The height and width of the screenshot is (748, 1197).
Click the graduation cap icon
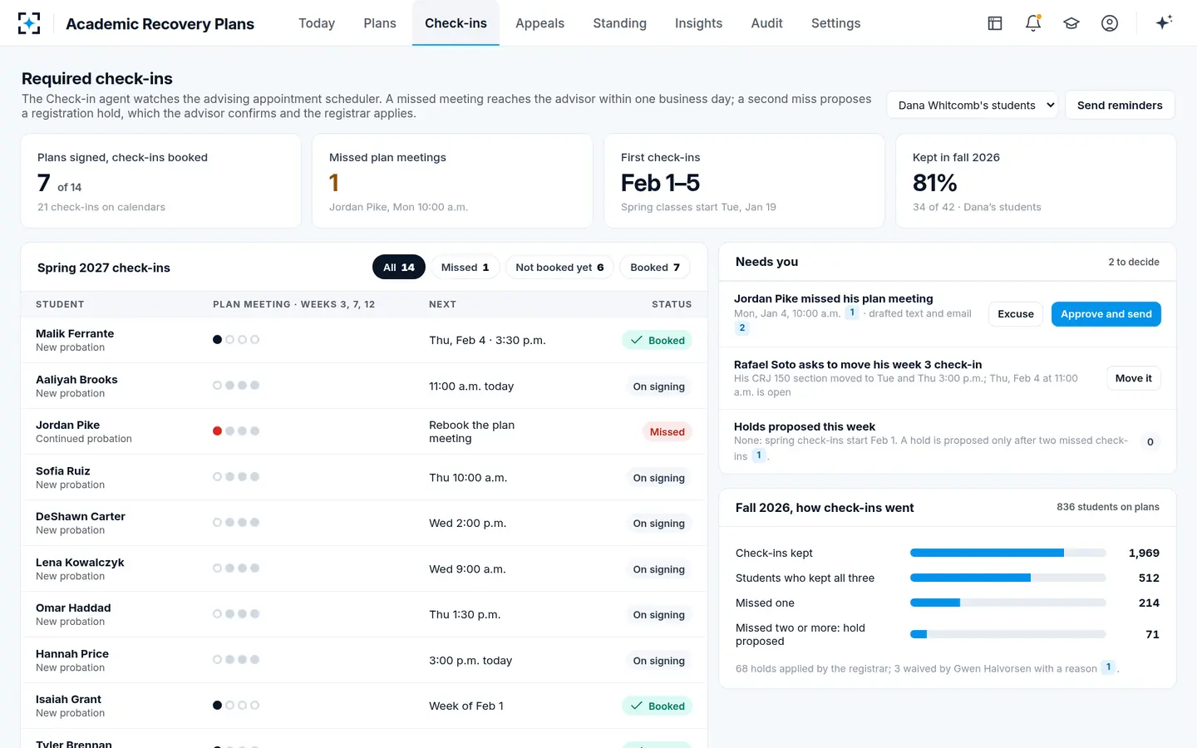point(1071,23)
